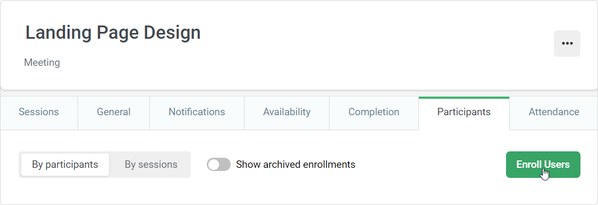The height and width of the screenshot is (205, 598).
Task: Go to the General tab
Action: point(114,113)
